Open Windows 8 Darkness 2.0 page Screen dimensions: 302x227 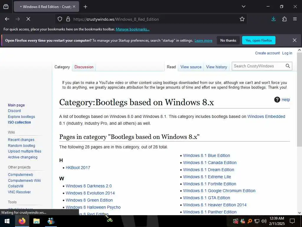88,186
